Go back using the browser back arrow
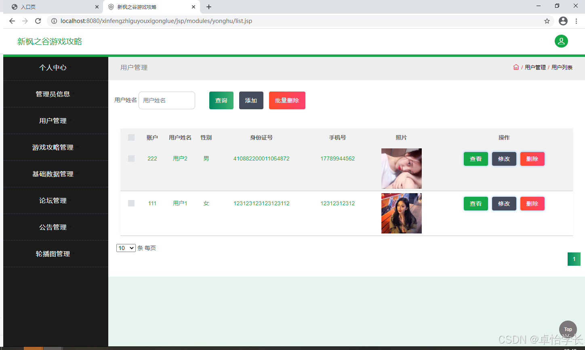585x350 pixels. tap(12, 21)
